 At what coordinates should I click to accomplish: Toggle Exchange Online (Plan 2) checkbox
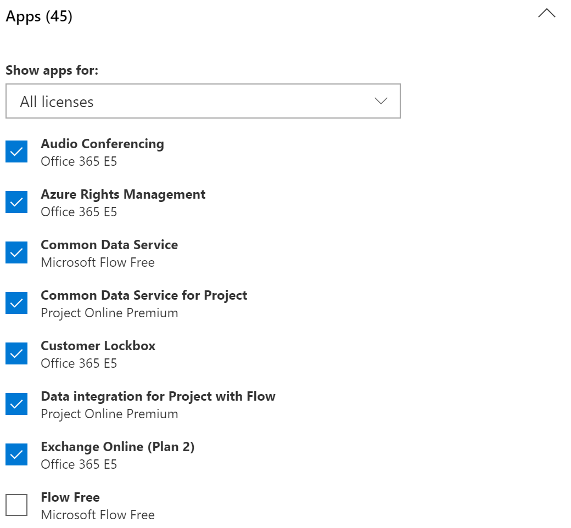pos(16,454)
